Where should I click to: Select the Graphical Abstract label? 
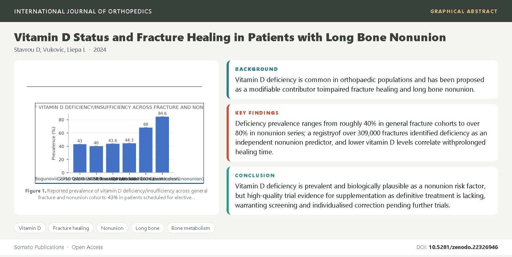[464, 11]
